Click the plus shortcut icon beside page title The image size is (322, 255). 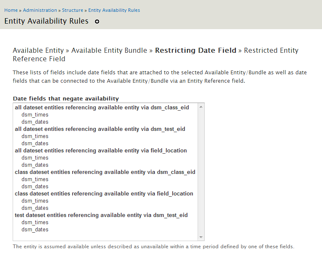[97, 22]
